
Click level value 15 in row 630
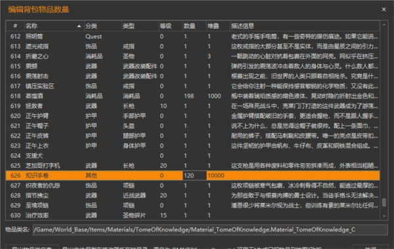(164, 216)
